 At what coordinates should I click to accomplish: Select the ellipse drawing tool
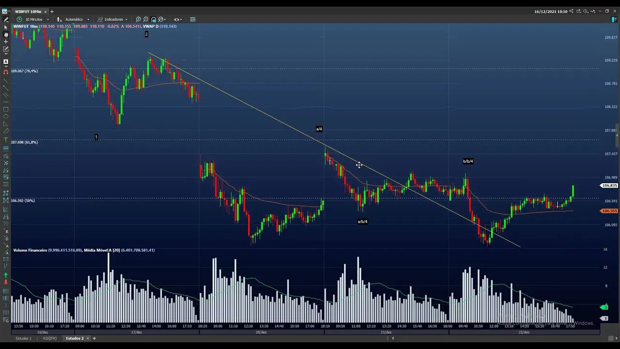[x=6, y=116]
